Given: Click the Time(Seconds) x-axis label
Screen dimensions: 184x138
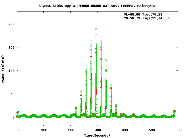Looking at the screenshot, I should tap(97, 135).
